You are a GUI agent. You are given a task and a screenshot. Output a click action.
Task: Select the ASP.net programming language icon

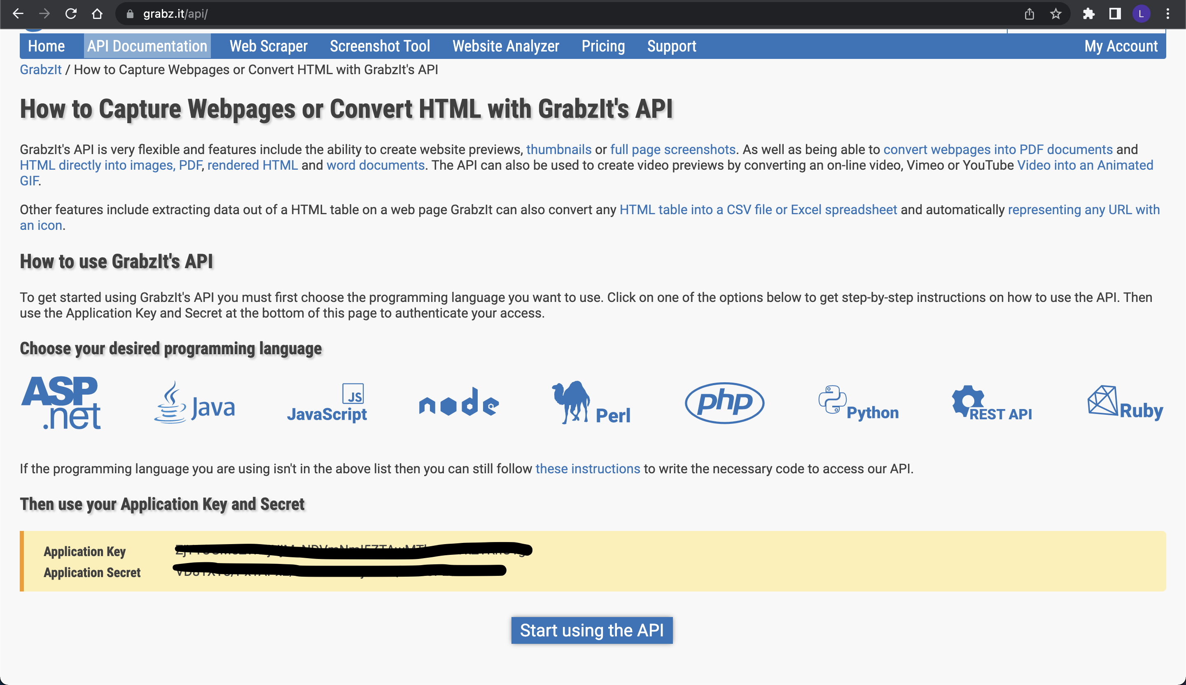61,403
